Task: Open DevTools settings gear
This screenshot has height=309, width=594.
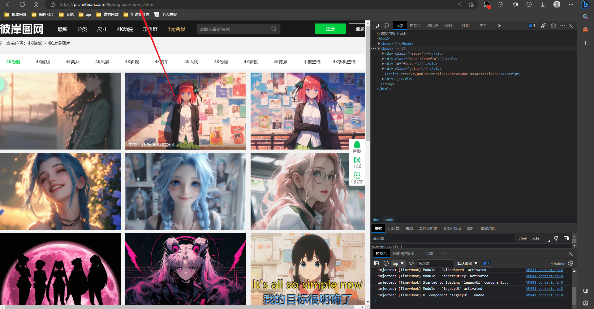Action: pos(553,26)
